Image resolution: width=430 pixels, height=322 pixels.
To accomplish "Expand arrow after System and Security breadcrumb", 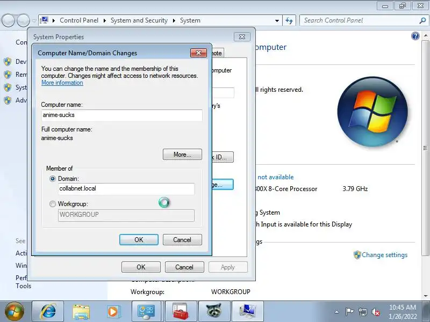I will [174, 20].
